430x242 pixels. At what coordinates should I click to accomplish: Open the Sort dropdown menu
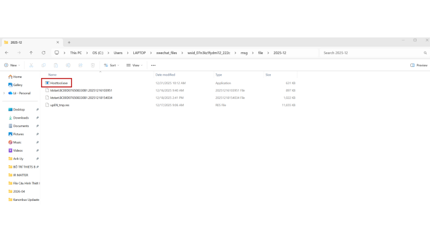(x=112, y=65)
